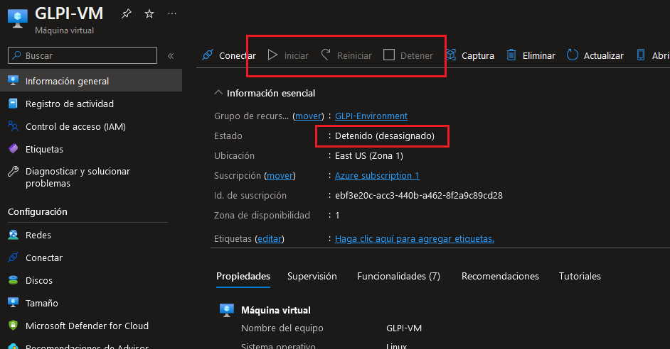The height and width of the screenshot is (349, 670).
Task: Collapse the Información esencial section
Action: pos(218,92)
